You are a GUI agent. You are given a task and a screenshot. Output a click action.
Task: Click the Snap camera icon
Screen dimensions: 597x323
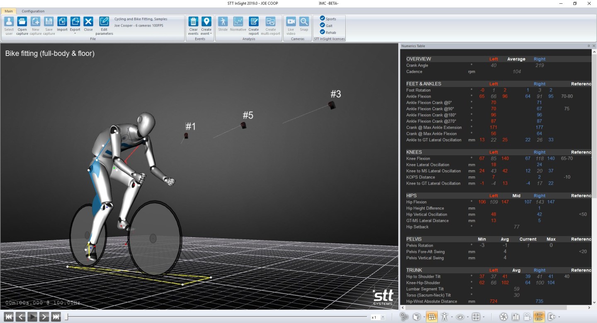tap(304, 22)
